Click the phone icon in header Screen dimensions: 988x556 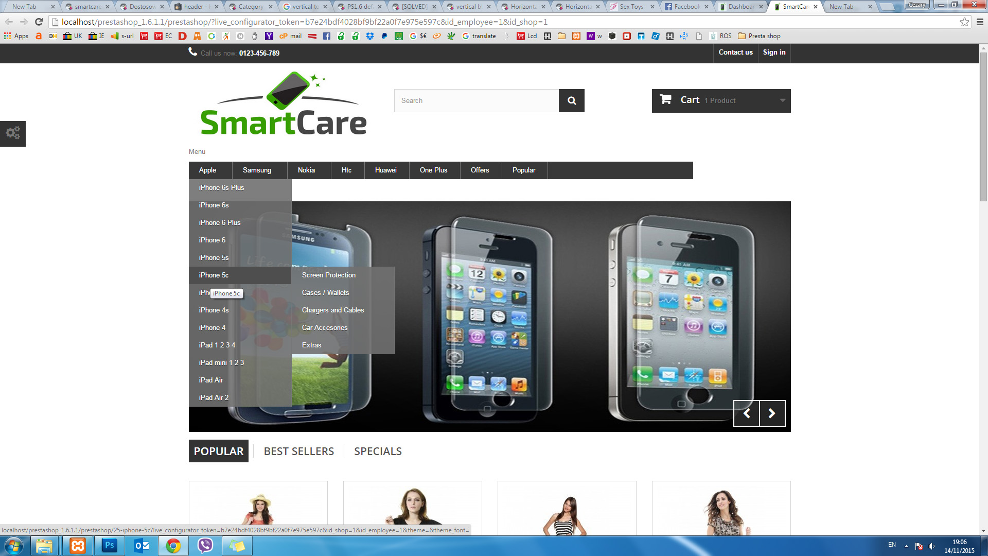click(x=193, y=51)
